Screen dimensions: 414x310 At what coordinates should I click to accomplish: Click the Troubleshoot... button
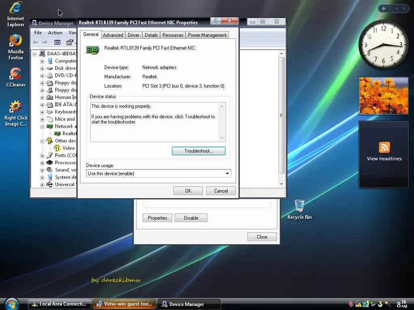pyautogui.click(x=199, y=151)
